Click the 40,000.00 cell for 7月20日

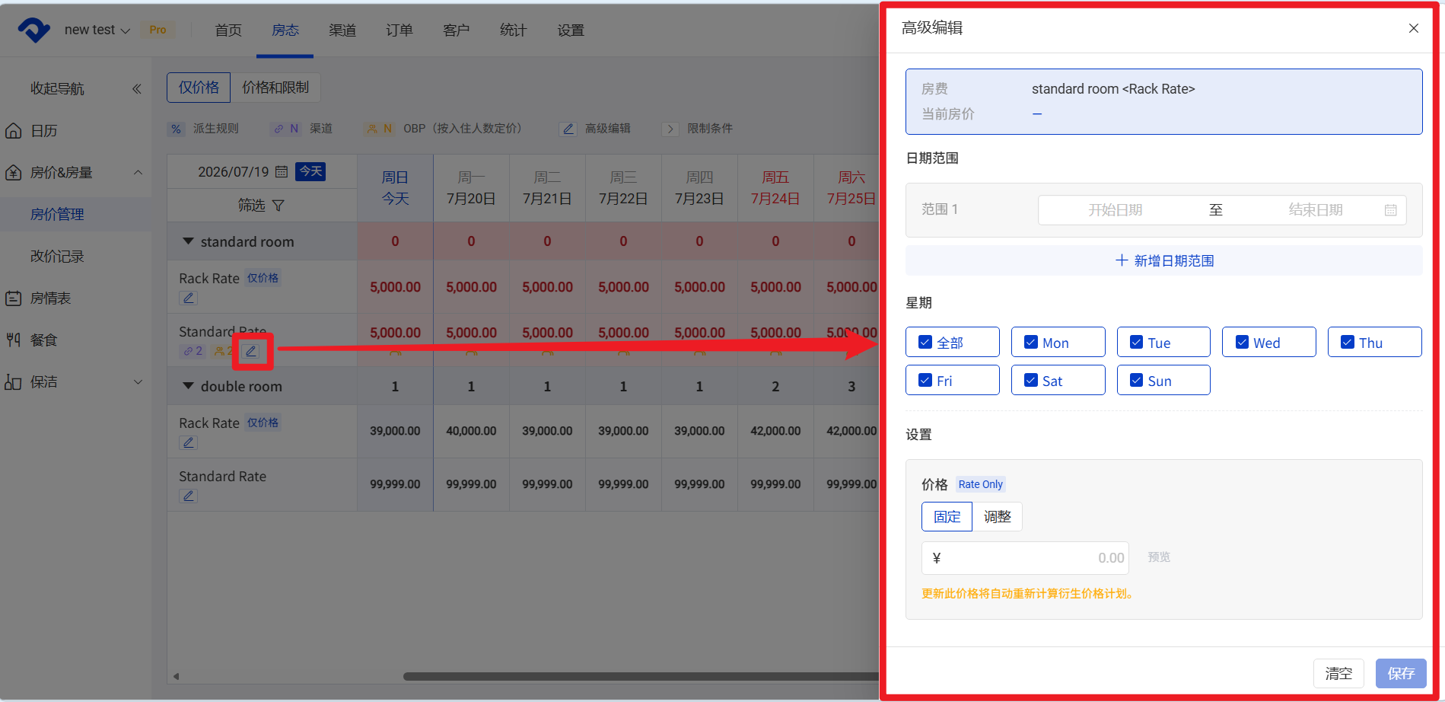click(x=471, y=431)
